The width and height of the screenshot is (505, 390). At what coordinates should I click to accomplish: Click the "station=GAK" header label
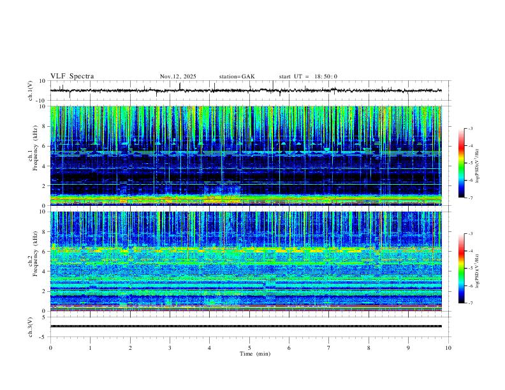coord(237,76)
